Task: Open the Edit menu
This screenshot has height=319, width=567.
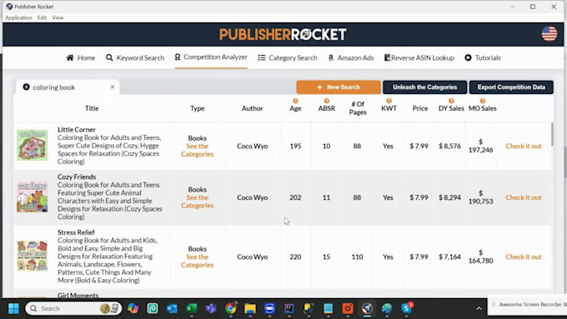Action: (x=42, y=17)
